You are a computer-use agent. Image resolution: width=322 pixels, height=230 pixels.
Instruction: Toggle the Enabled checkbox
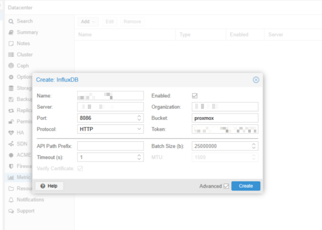pos(195,96)
